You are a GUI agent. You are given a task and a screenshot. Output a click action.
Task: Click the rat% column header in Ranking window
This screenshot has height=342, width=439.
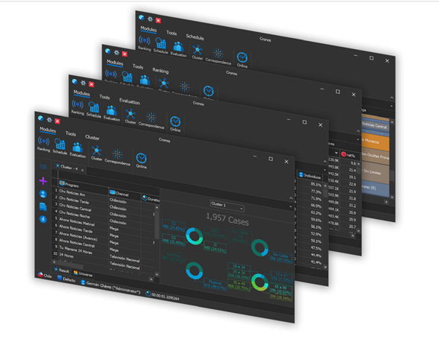[x=349, y=154]
